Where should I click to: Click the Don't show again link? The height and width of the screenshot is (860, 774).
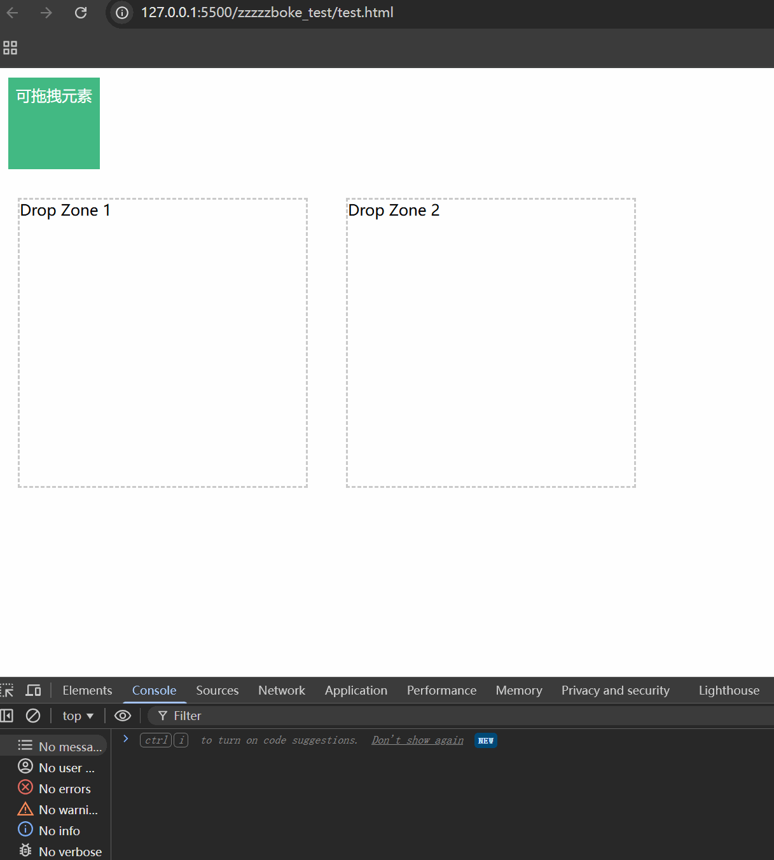click(x=418, y=740)
